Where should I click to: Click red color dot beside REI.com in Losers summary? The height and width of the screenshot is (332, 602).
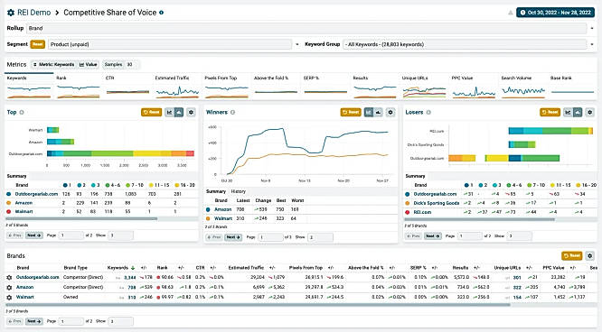click(x=408, y=212)
